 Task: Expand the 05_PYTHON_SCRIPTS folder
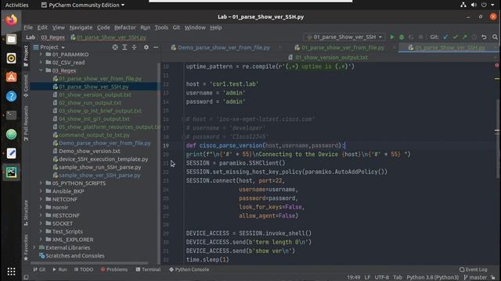coord(41,183)
